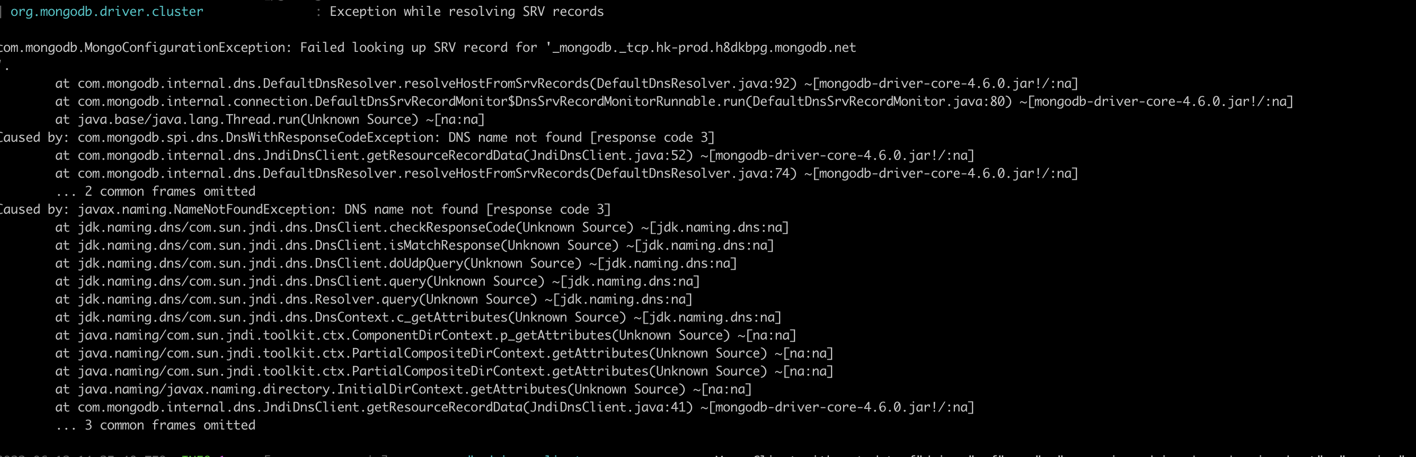
Task: Open the DefaultDnsSrvRecordMonitor.java:80 source reference
Action: [x=881, y=102]
